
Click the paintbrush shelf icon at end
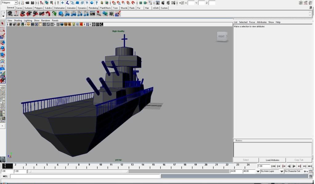tap(118, 14)
